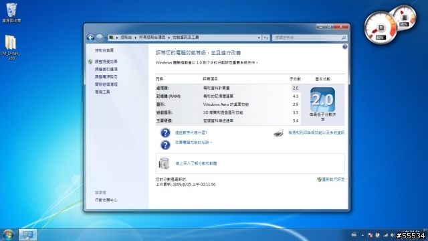
Task: Click the 圖形 row label
Action: tap(160, 104)
